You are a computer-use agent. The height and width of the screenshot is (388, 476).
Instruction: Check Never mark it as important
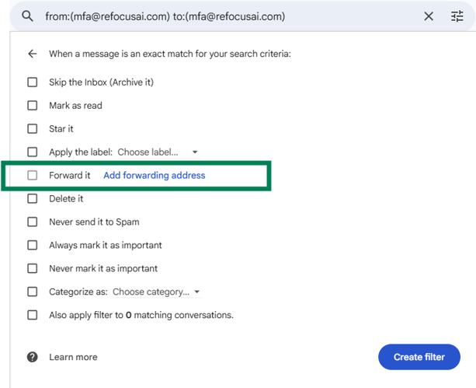[32, 268]
